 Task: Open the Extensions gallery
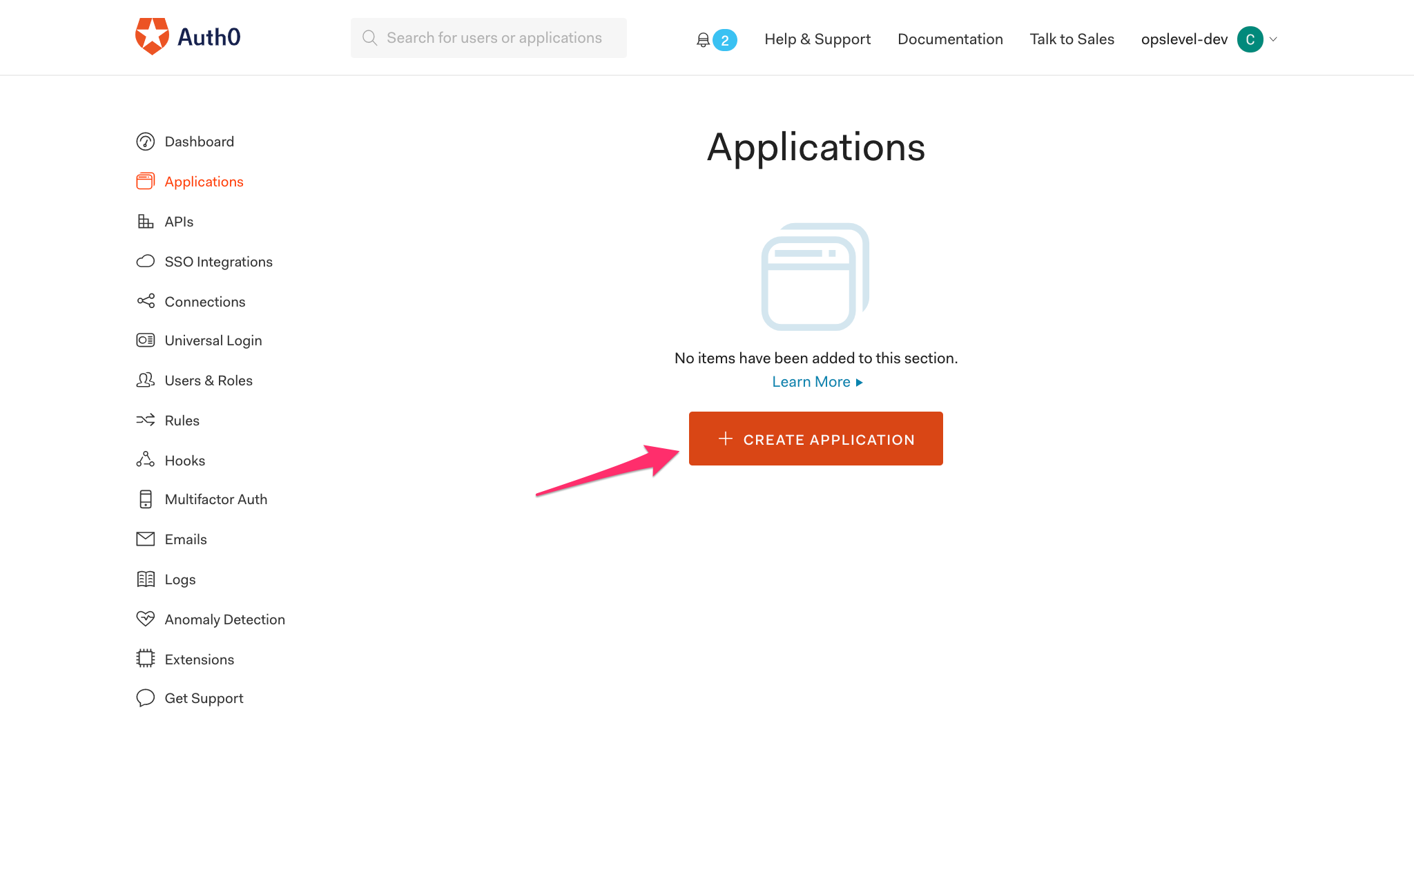click(199, 659)
